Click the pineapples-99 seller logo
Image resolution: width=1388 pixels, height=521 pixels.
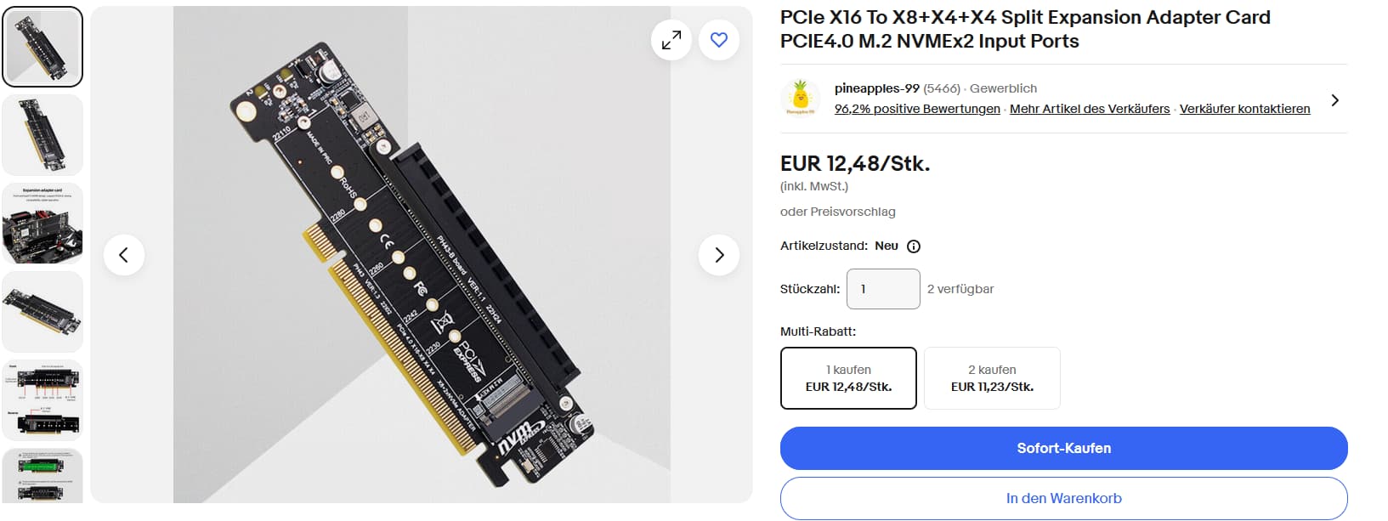click(x=800, y=99)
